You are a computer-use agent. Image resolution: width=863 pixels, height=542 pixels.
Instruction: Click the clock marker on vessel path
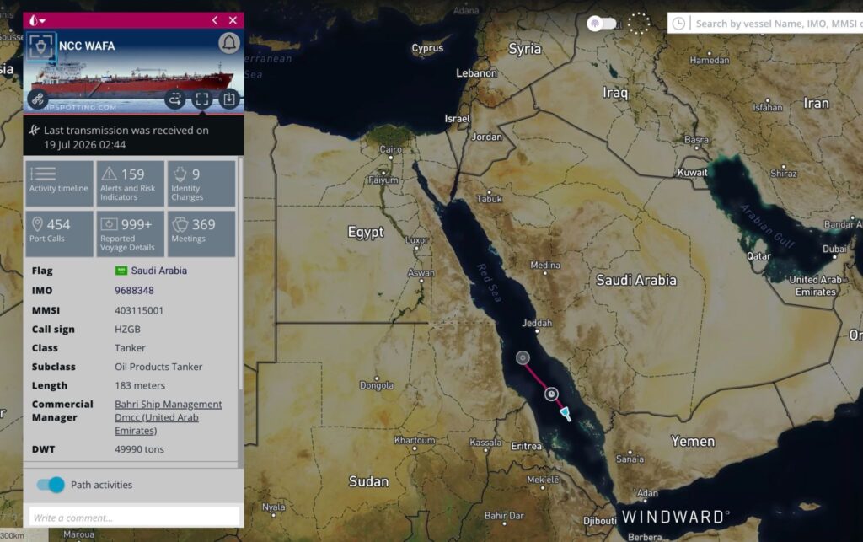[551, 394]
